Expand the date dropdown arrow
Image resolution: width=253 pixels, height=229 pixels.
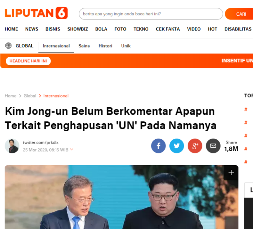(x=71, y=150)
